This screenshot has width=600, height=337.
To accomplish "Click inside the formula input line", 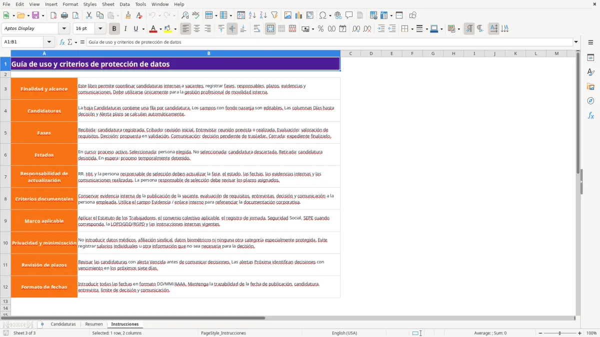I will (329, 42).
